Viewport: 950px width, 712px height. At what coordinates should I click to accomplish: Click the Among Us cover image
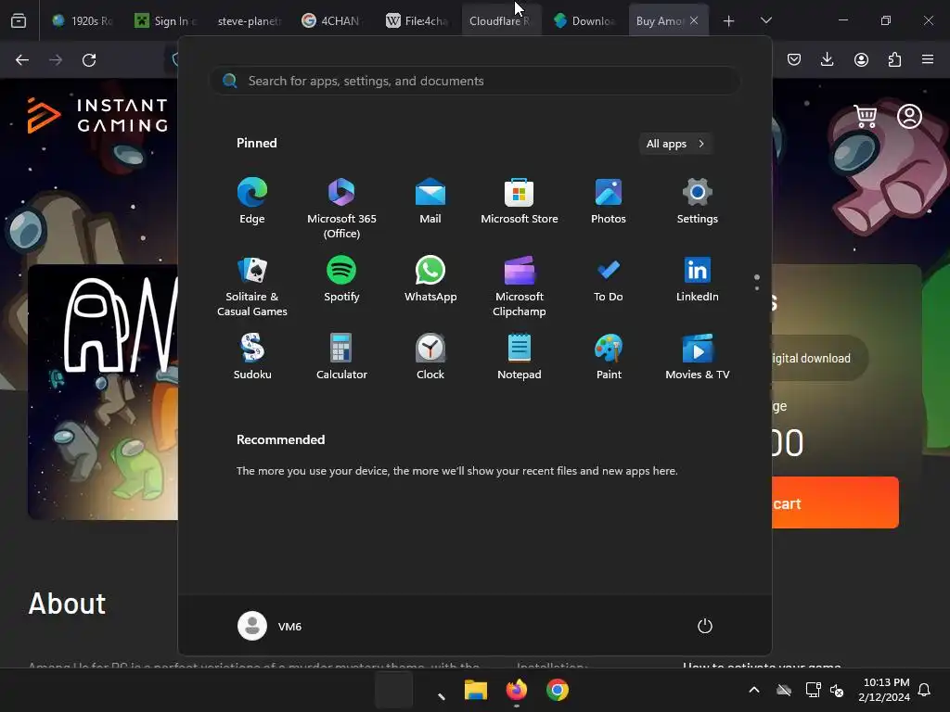click(x=103, y=392)
